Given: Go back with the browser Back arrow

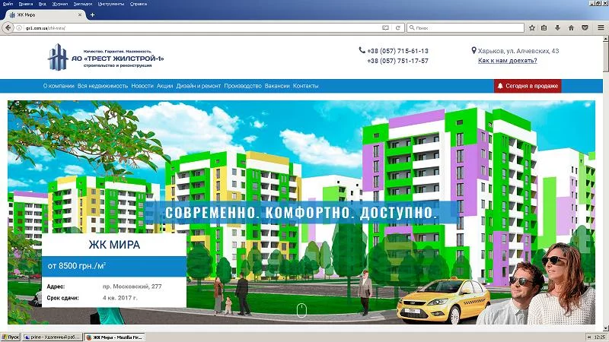Looking at the screenshot, I should [8, 28].
